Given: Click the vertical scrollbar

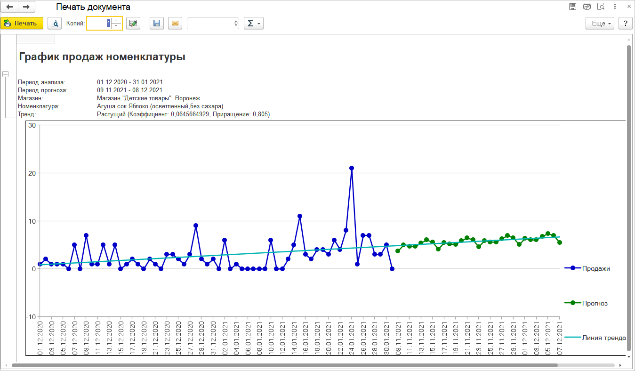Looking at the screenshot, I should click(629, 198).
